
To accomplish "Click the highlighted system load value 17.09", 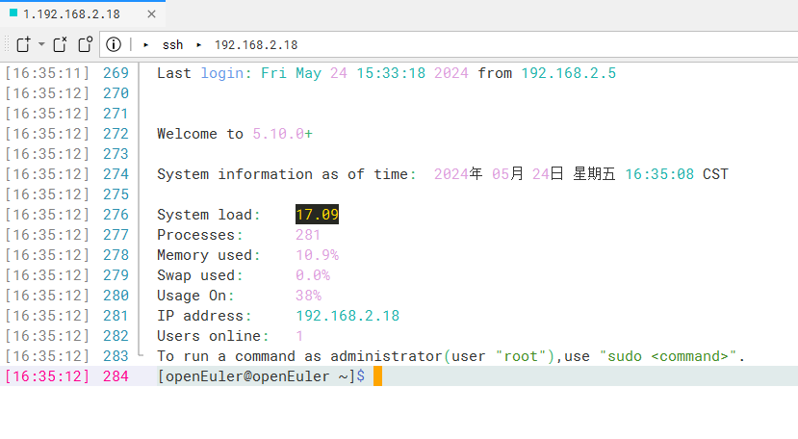I will click(x=317, y=215).
